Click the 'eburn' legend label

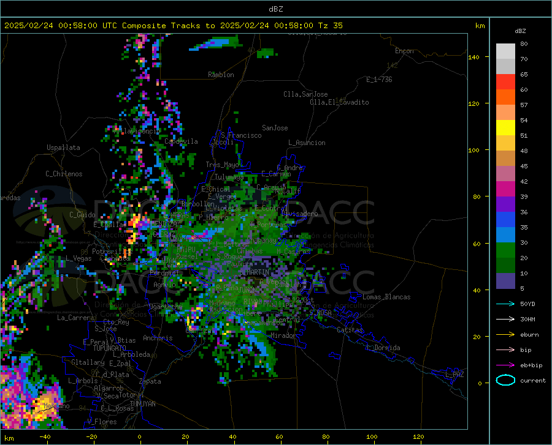tap(529, 335)
